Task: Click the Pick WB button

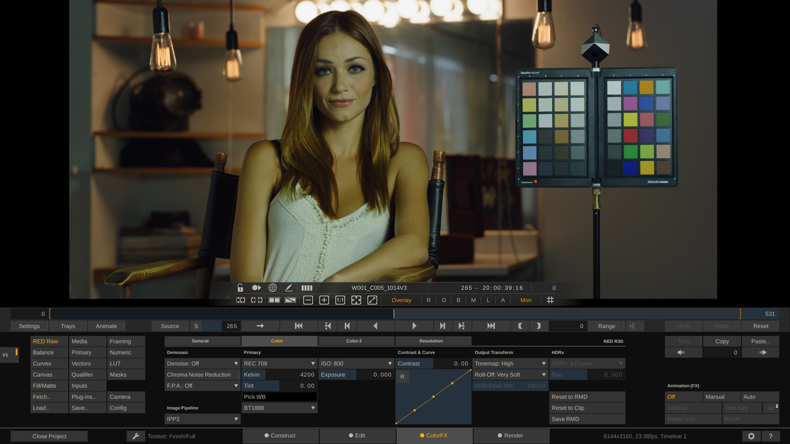Action: click(279, 397)
